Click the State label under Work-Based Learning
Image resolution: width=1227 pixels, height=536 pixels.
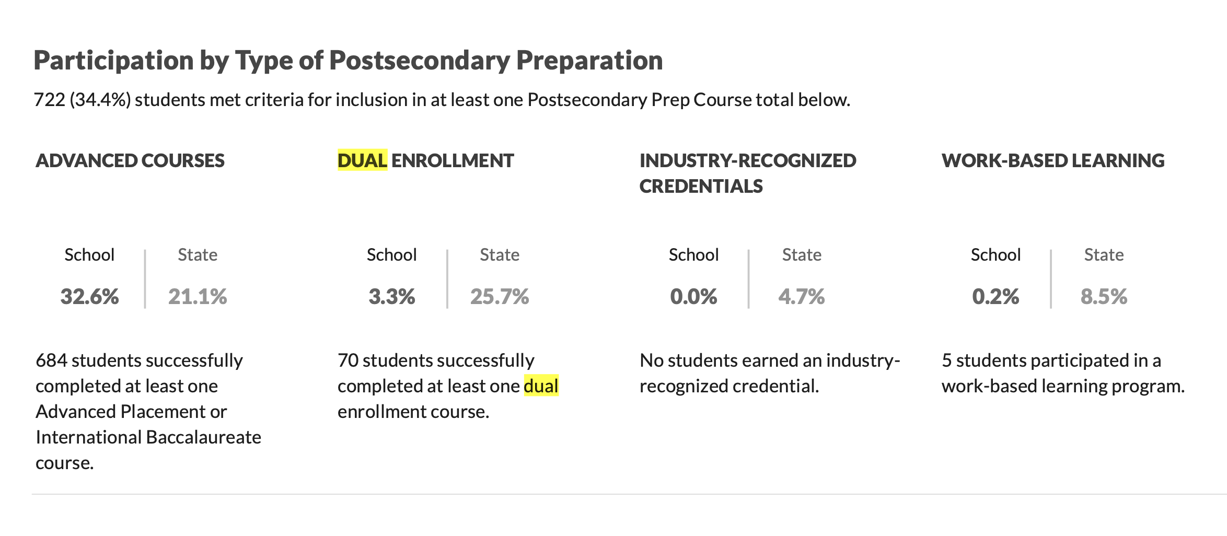click(1104, 254)
